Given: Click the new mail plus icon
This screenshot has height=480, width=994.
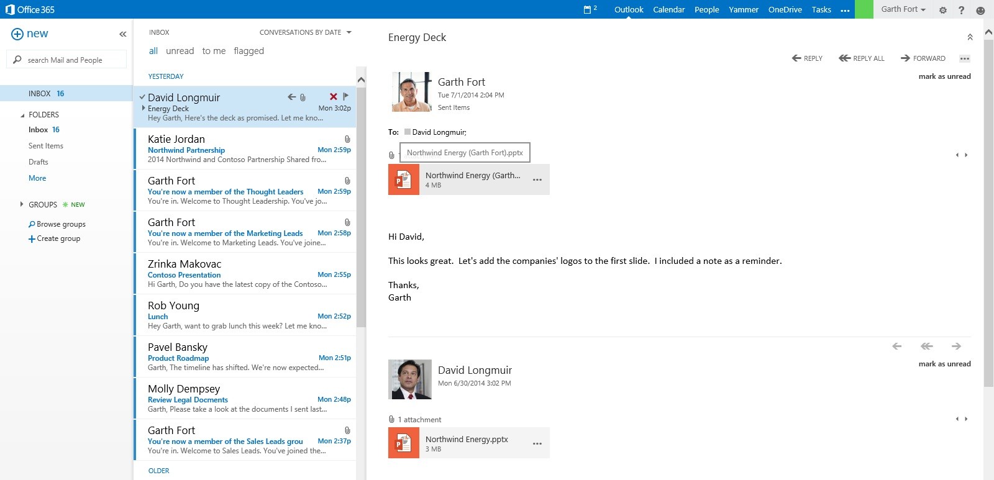Looking at the screenshot, I should point(17,34).
